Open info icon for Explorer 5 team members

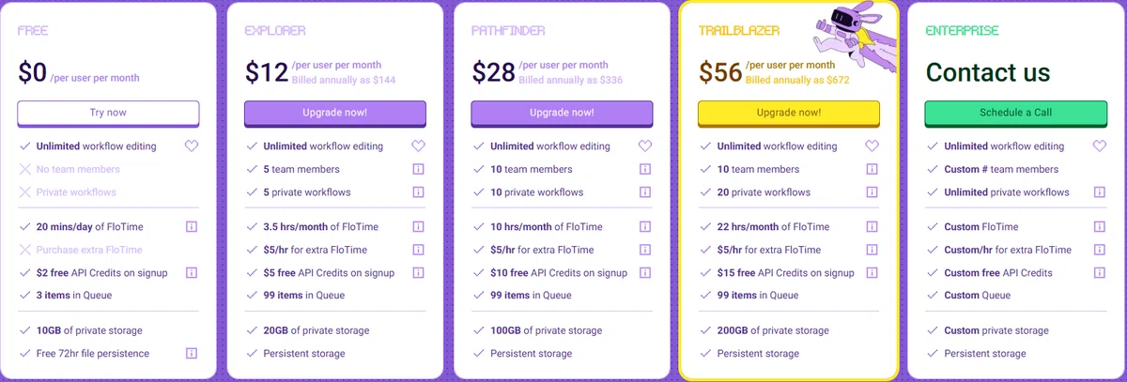[x=418, y=170]
